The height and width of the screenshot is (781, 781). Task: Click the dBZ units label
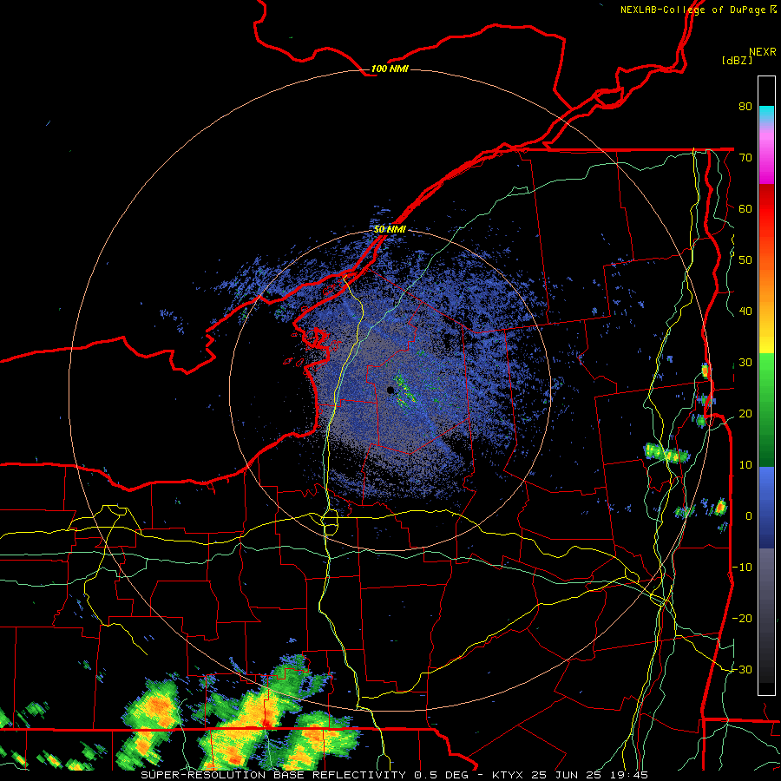click(737, 60)
